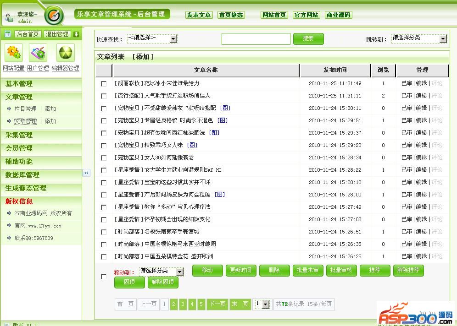Image resolution: width=457 pixels, height=326 pixels.
Task: Go to page 3 in pagination
Action: click(x=183, y=304)
